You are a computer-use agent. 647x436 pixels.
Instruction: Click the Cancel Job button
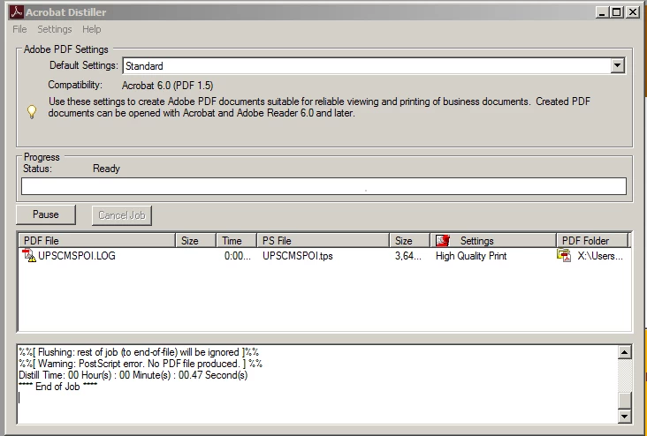point(122,215)
